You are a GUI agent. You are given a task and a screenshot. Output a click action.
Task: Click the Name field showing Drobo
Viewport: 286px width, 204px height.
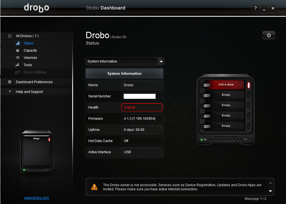pos(142,85)
